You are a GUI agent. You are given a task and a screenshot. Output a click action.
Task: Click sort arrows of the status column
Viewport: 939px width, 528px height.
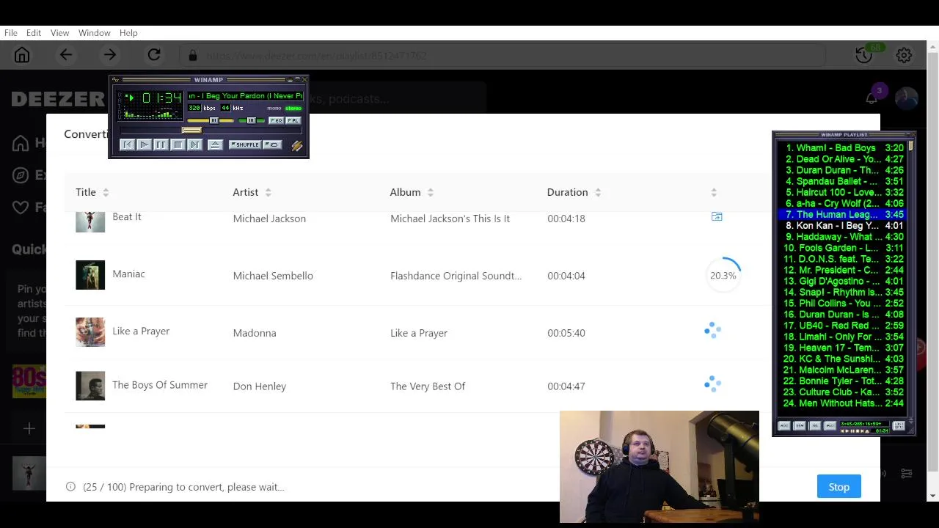714,192
